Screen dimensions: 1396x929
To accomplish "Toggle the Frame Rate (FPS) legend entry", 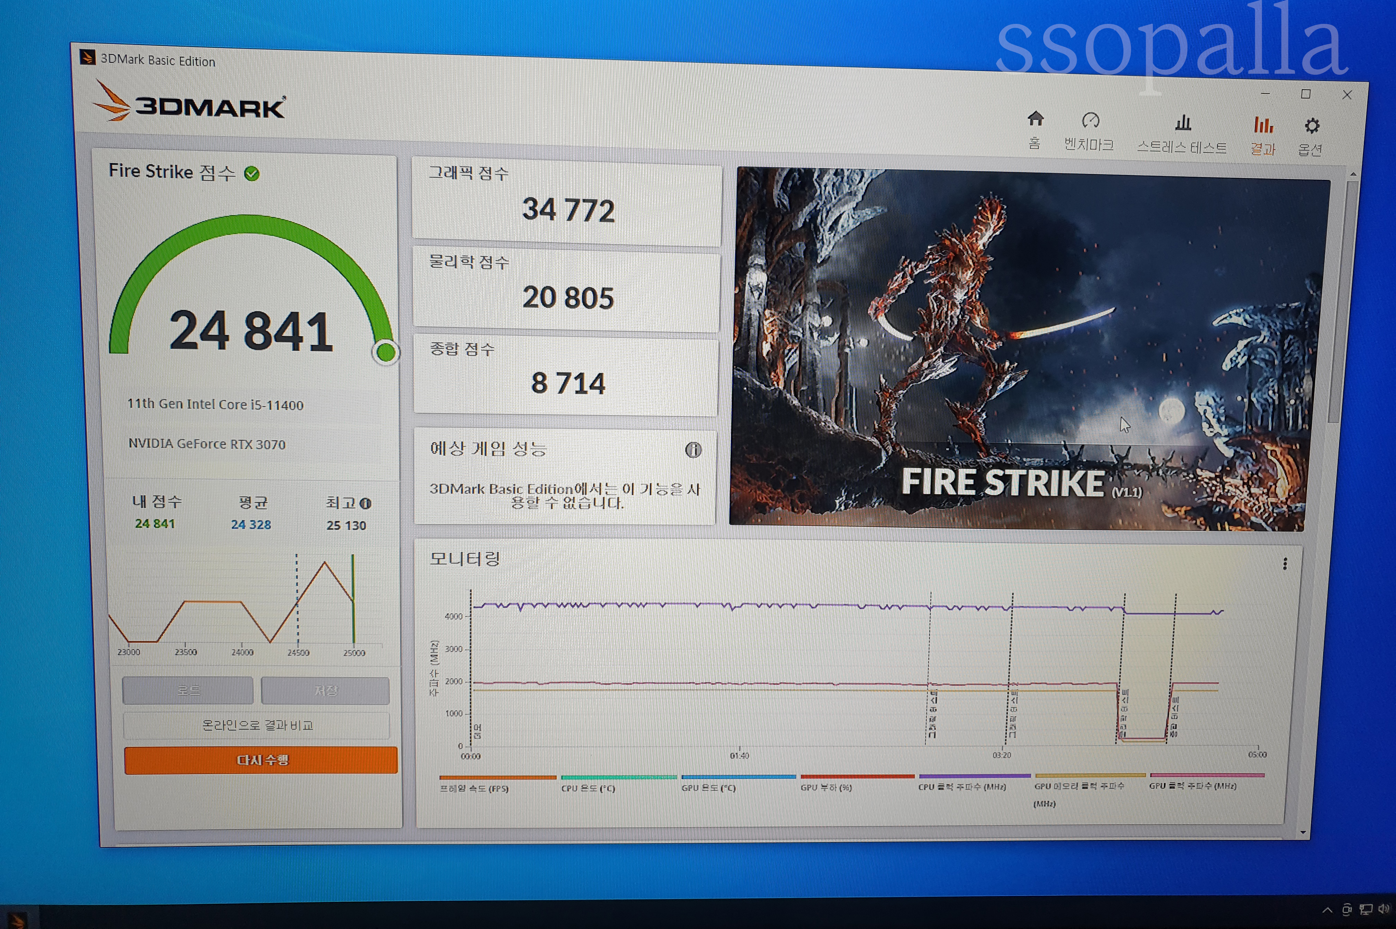I will pos(474,789).
